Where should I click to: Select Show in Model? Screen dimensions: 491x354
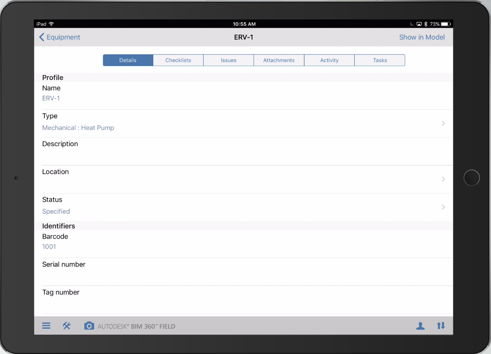[x=422, y=37]
